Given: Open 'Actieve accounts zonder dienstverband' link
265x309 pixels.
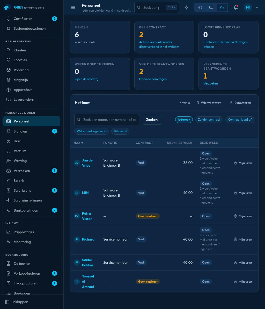Looking at the screenshot, I should [x=159, y=44].
